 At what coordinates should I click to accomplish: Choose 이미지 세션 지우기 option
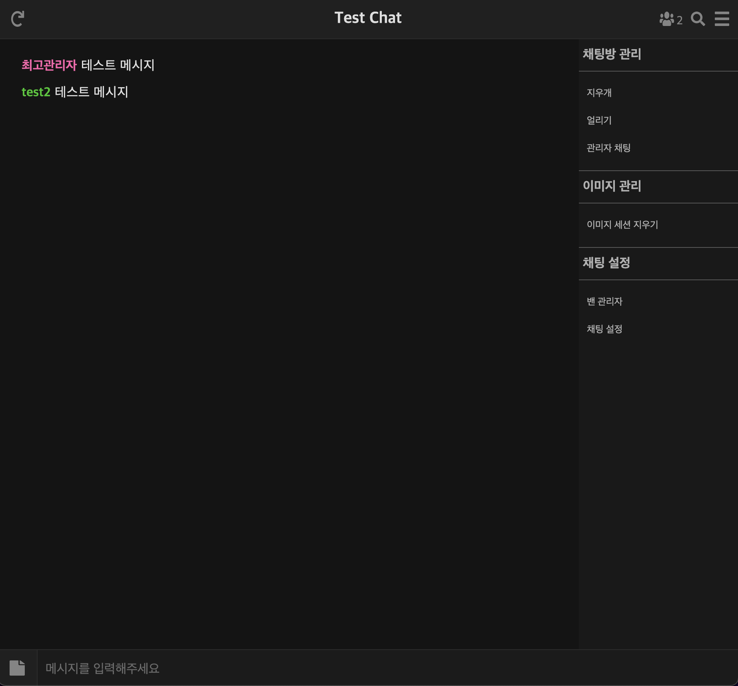click(x=622, y=225)
